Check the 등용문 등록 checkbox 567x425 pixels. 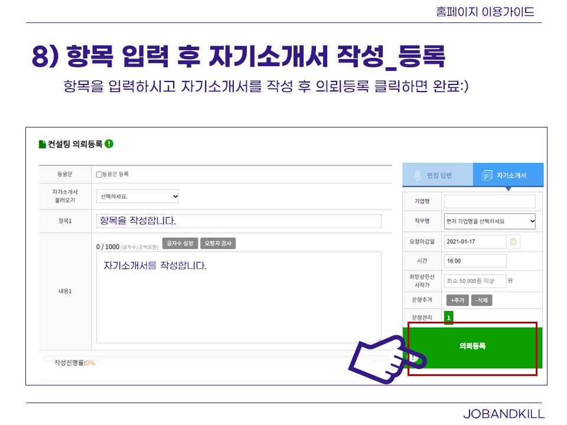99,174
